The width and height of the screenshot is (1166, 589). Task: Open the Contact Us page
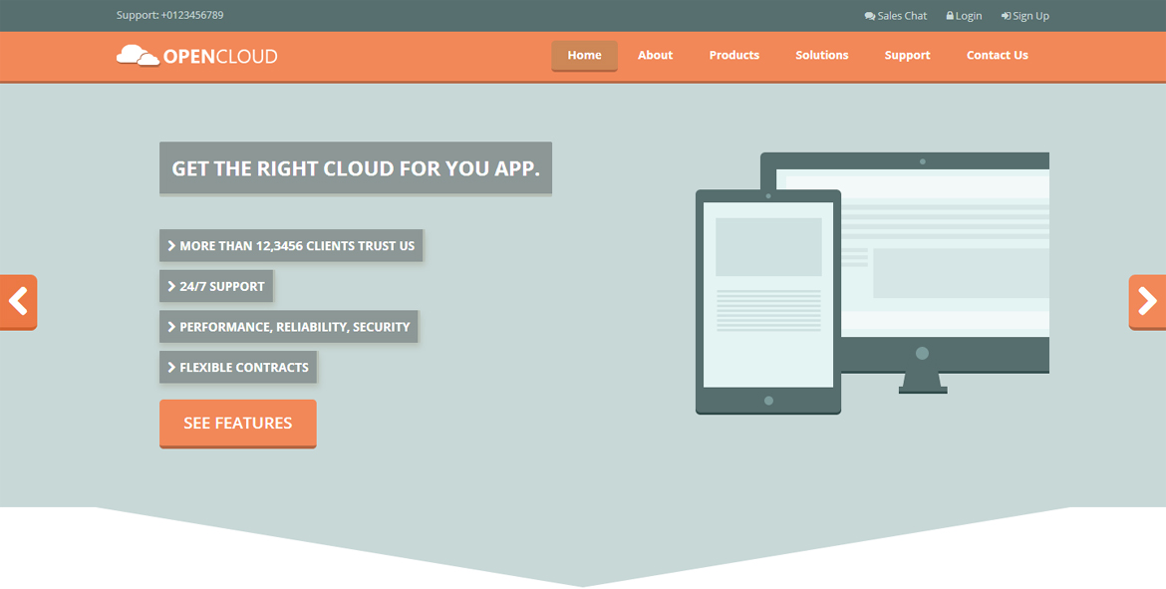pos(997,56)
